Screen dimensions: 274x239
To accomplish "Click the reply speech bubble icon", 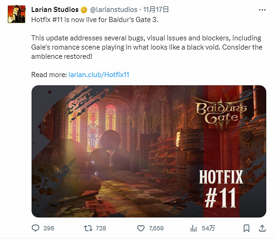I will pos(35,228).
